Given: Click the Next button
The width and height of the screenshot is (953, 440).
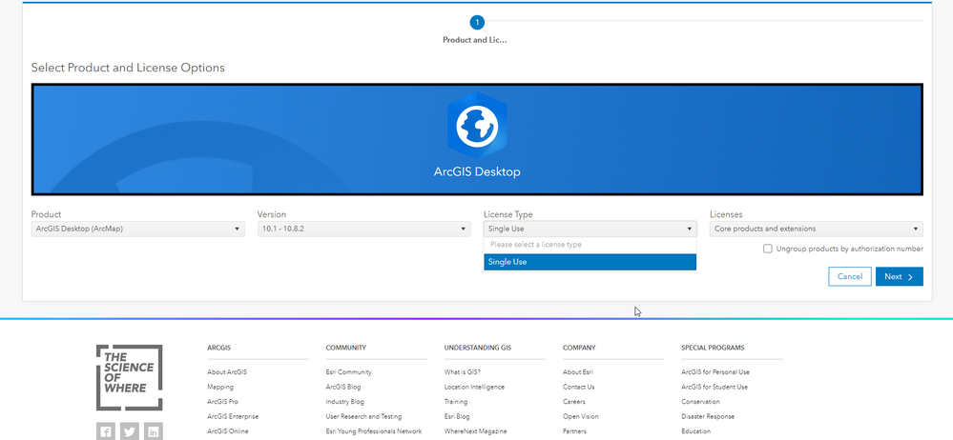Looking at the screenshot, I should (x=900, y=277).
